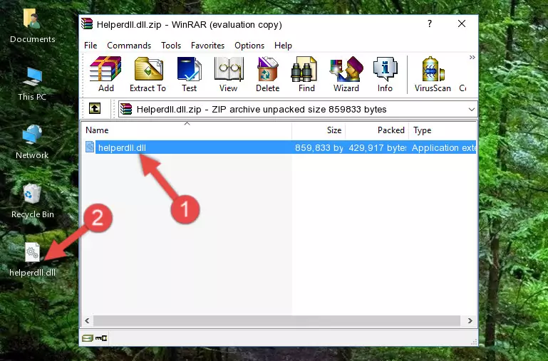Select the This PC desktop icon
Viewport: 548px width, 361px height.
pos(32,84)
